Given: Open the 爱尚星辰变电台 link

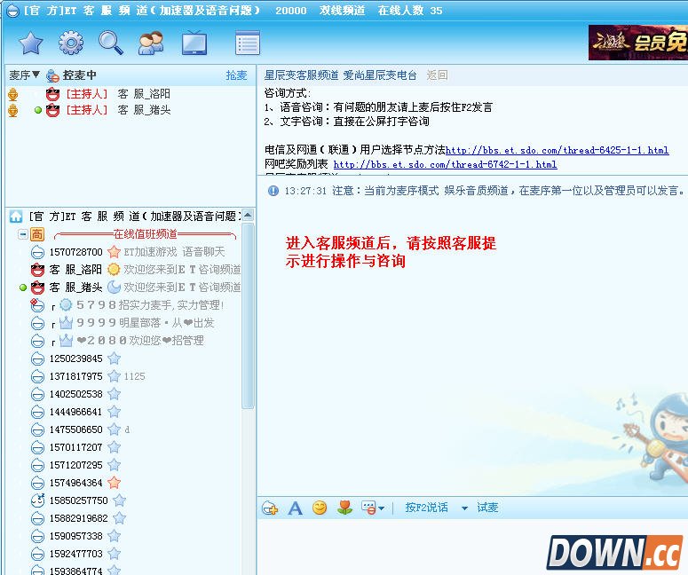Looking at the screenshot, I should click(380, 75).
